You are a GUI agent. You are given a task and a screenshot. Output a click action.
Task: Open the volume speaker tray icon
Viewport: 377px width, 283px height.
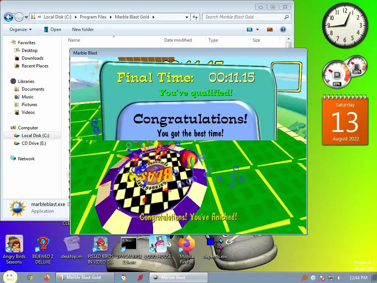(339, 278)
